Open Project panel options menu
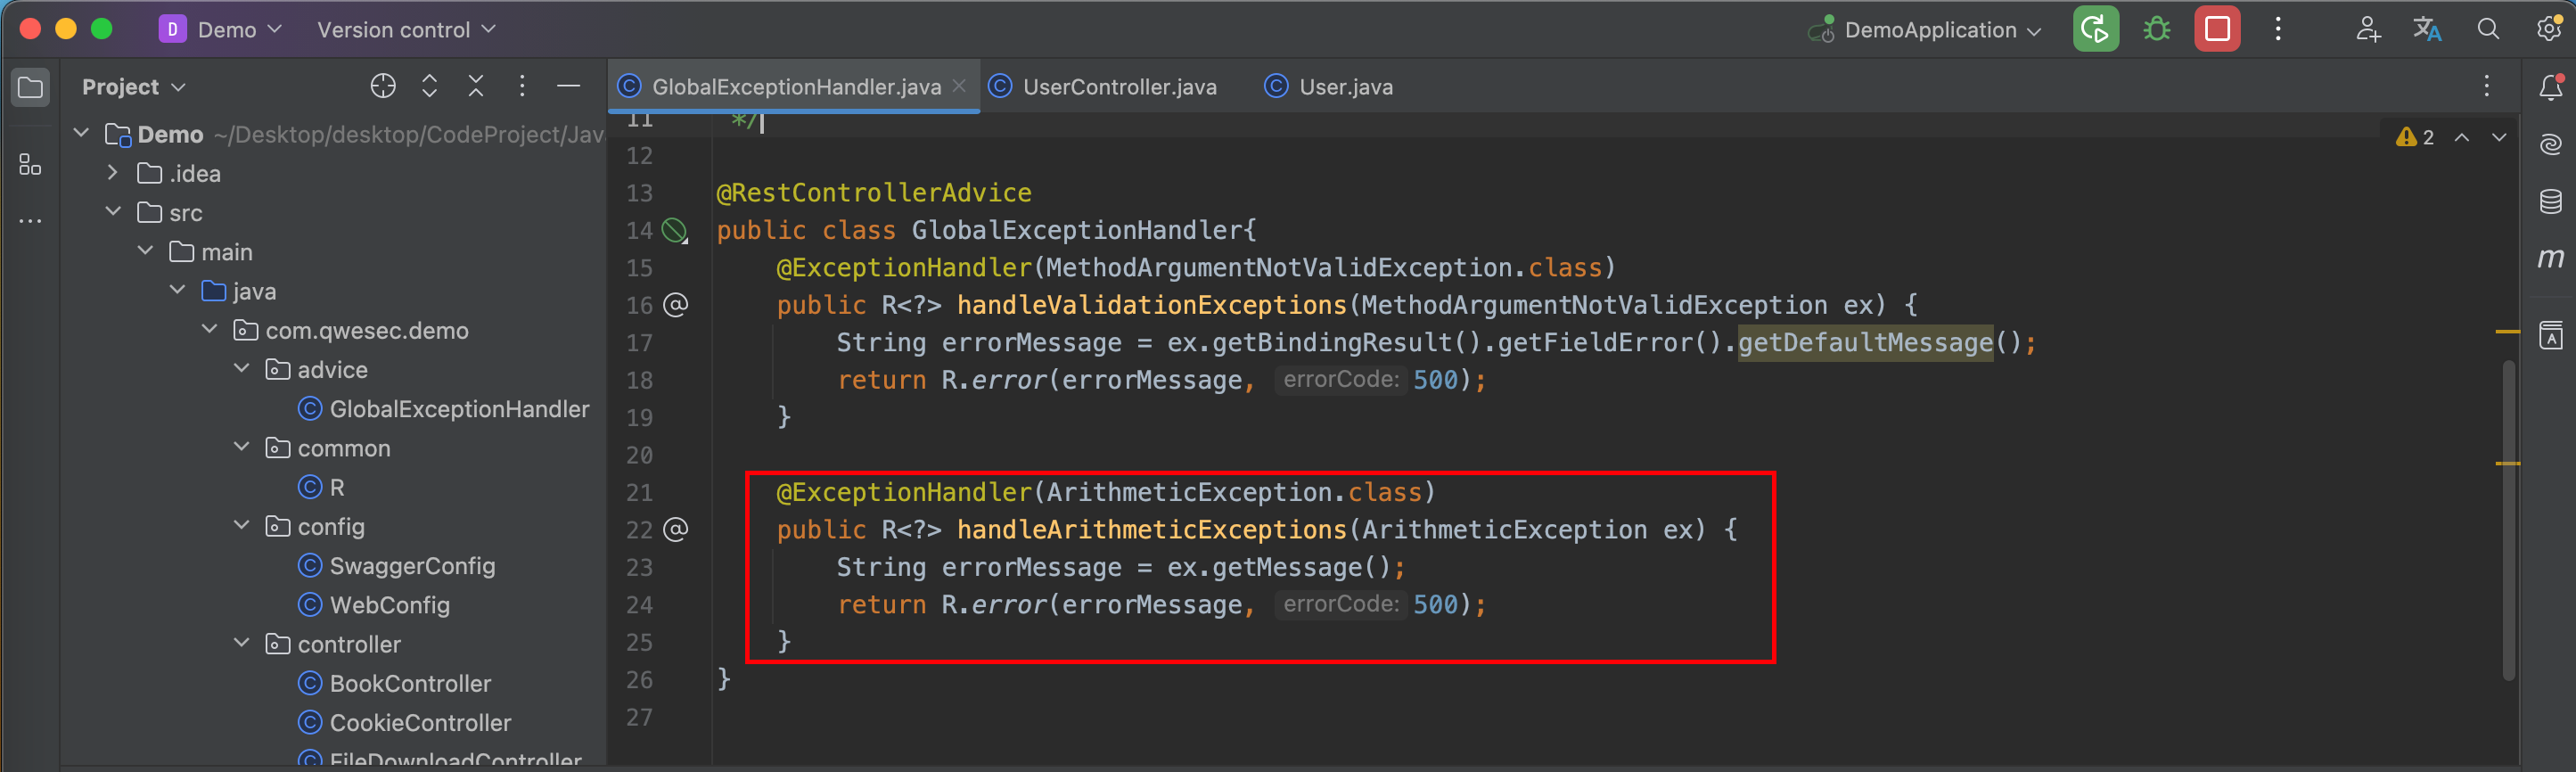Screen dimensions: 2576x772 pos(522,87)
